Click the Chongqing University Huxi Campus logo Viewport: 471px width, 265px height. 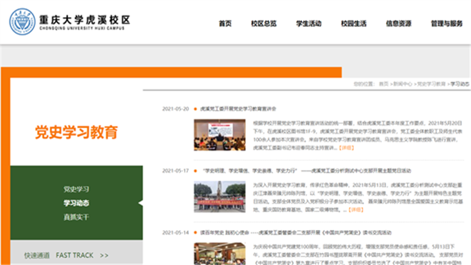tap(69, 22)
